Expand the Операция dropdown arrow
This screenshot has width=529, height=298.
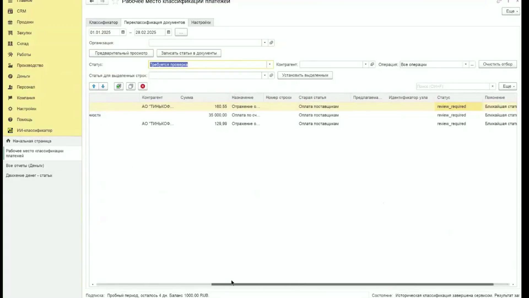click(466, 64)
